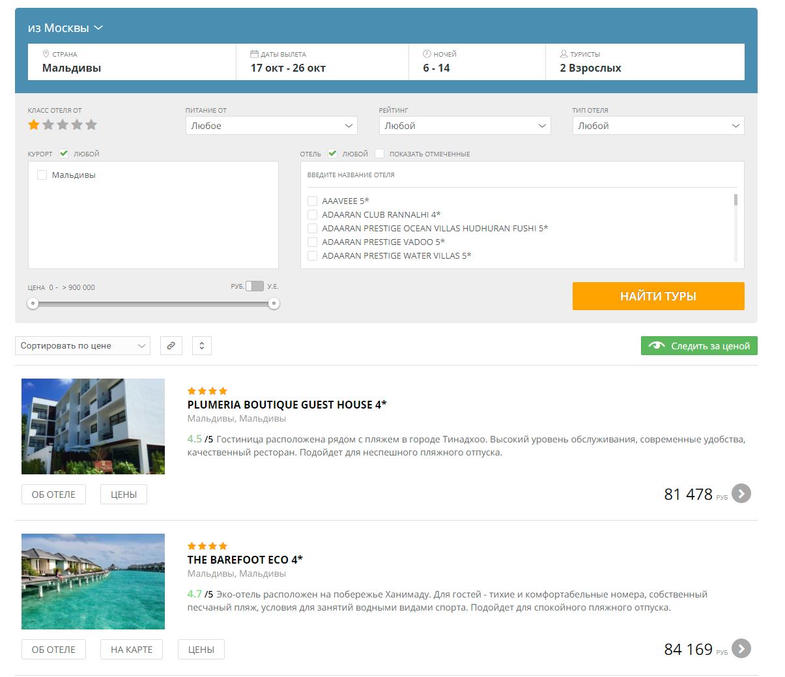Screen dimensions: 785x677
Task: Open the Сортировать по цене dropdown
Action: (x=83, y=346)
